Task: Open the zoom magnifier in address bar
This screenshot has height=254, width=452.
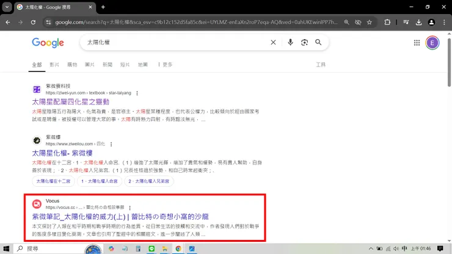Action: pos(346,22)
